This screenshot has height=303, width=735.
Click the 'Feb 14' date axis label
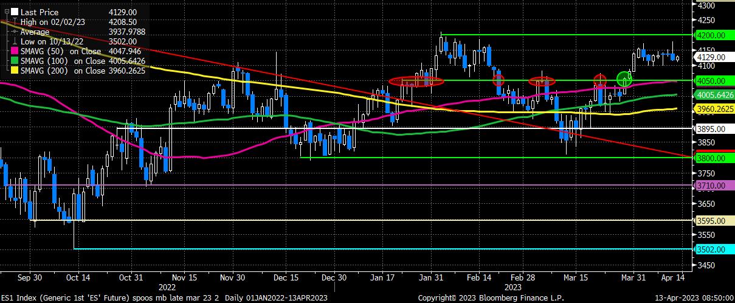click(478, 277)
